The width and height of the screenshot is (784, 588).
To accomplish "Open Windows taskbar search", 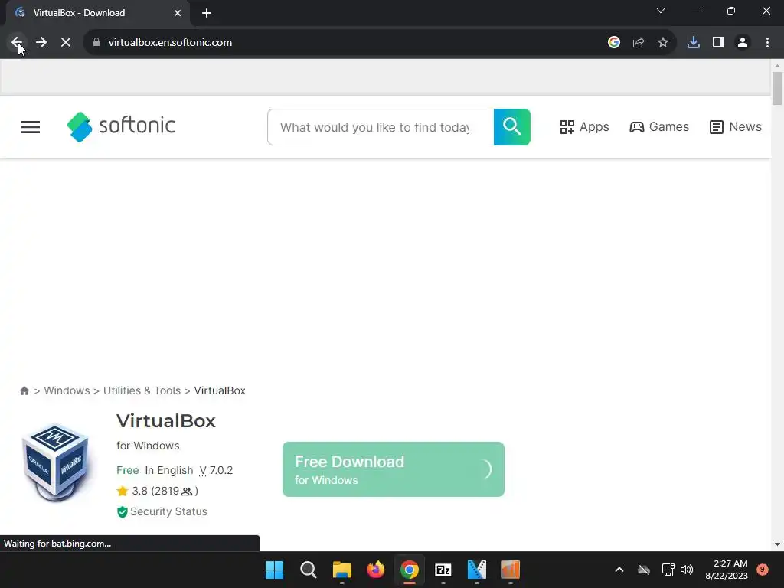I will click(308, 570).
